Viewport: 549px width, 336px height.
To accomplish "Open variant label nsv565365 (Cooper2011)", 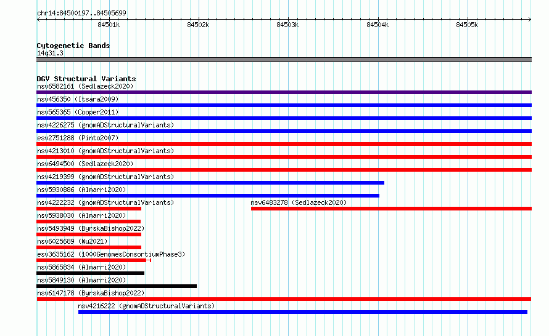I will click(78, 112).
